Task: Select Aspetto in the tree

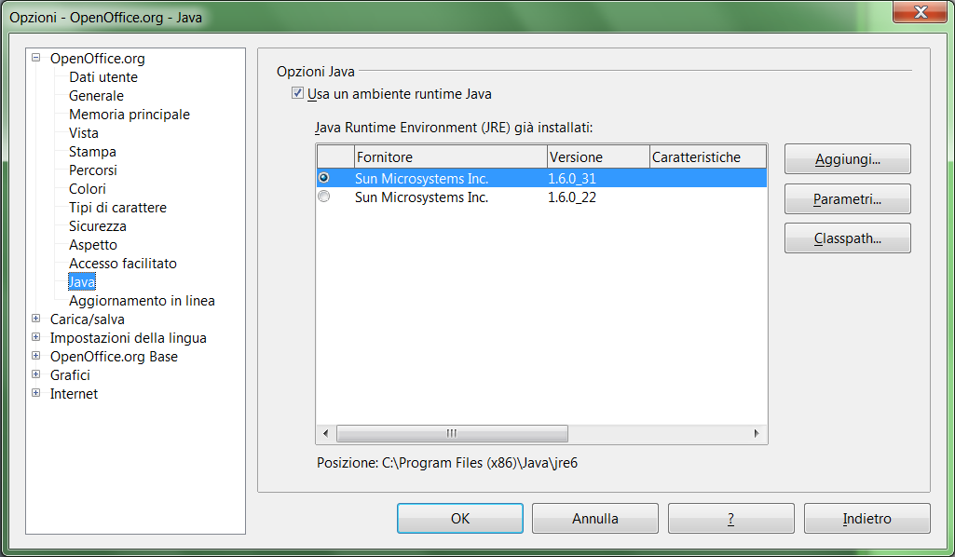Action: click(92, 245)
